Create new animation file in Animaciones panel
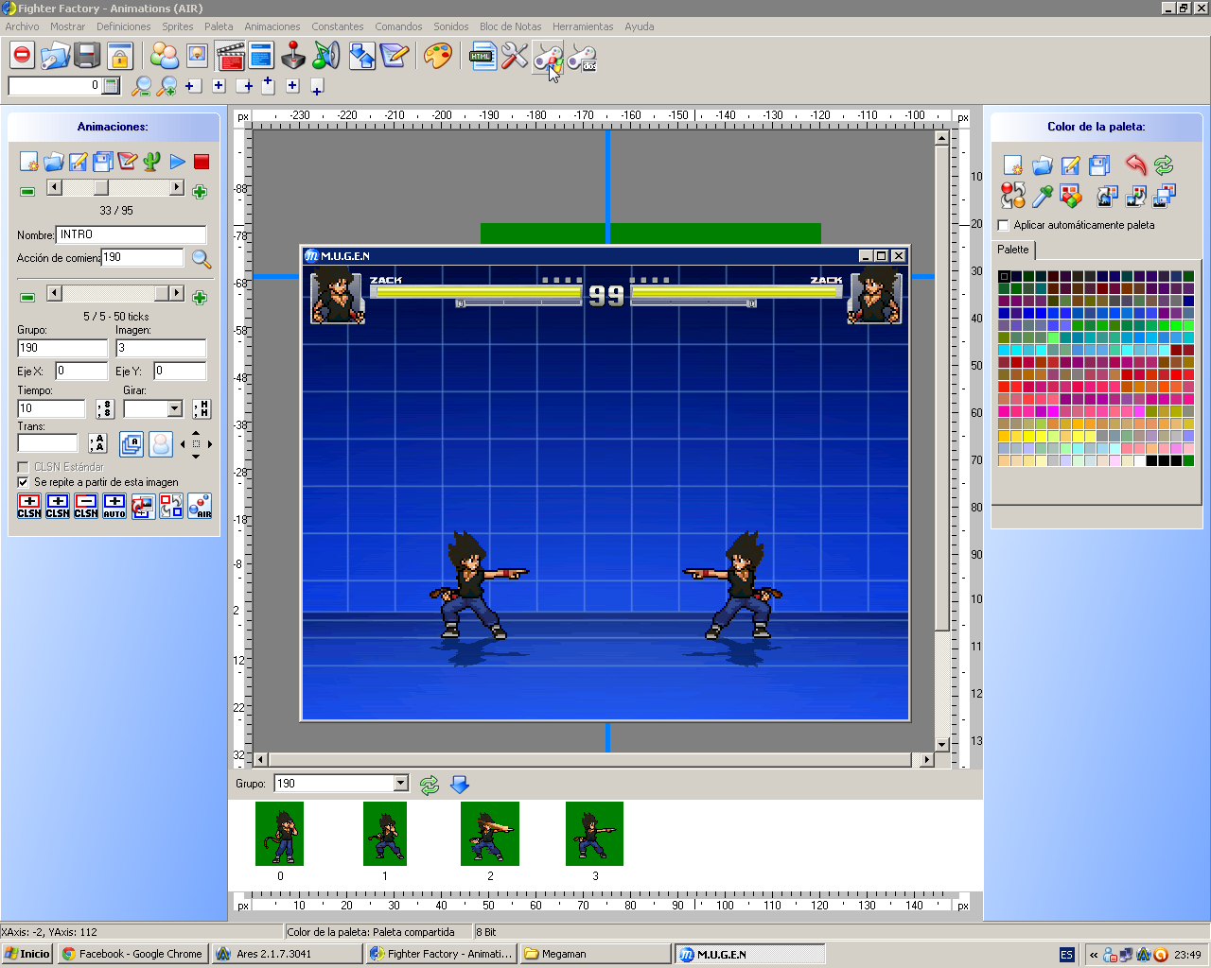The height and width of the screenshot is (968, 1211). point(29,162)
